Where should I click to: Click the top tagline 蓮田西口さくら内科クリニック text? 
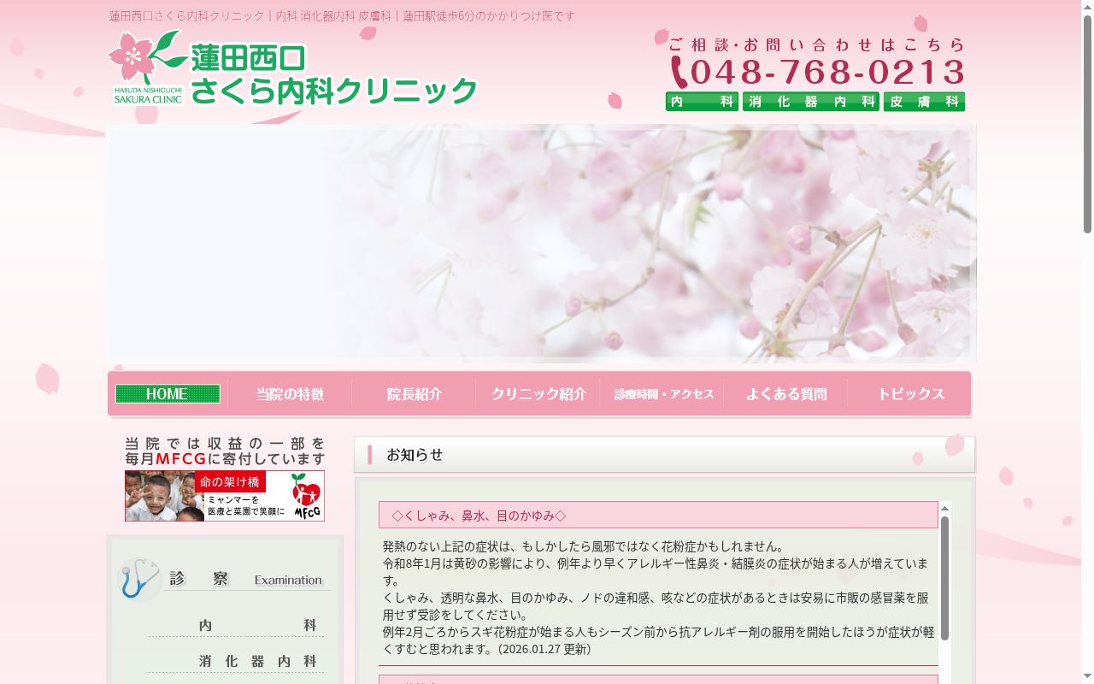342,16
